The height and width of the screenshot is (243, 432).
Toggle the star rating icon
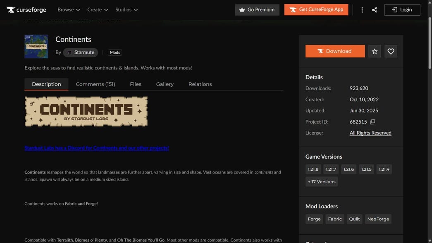pos(374,51)
